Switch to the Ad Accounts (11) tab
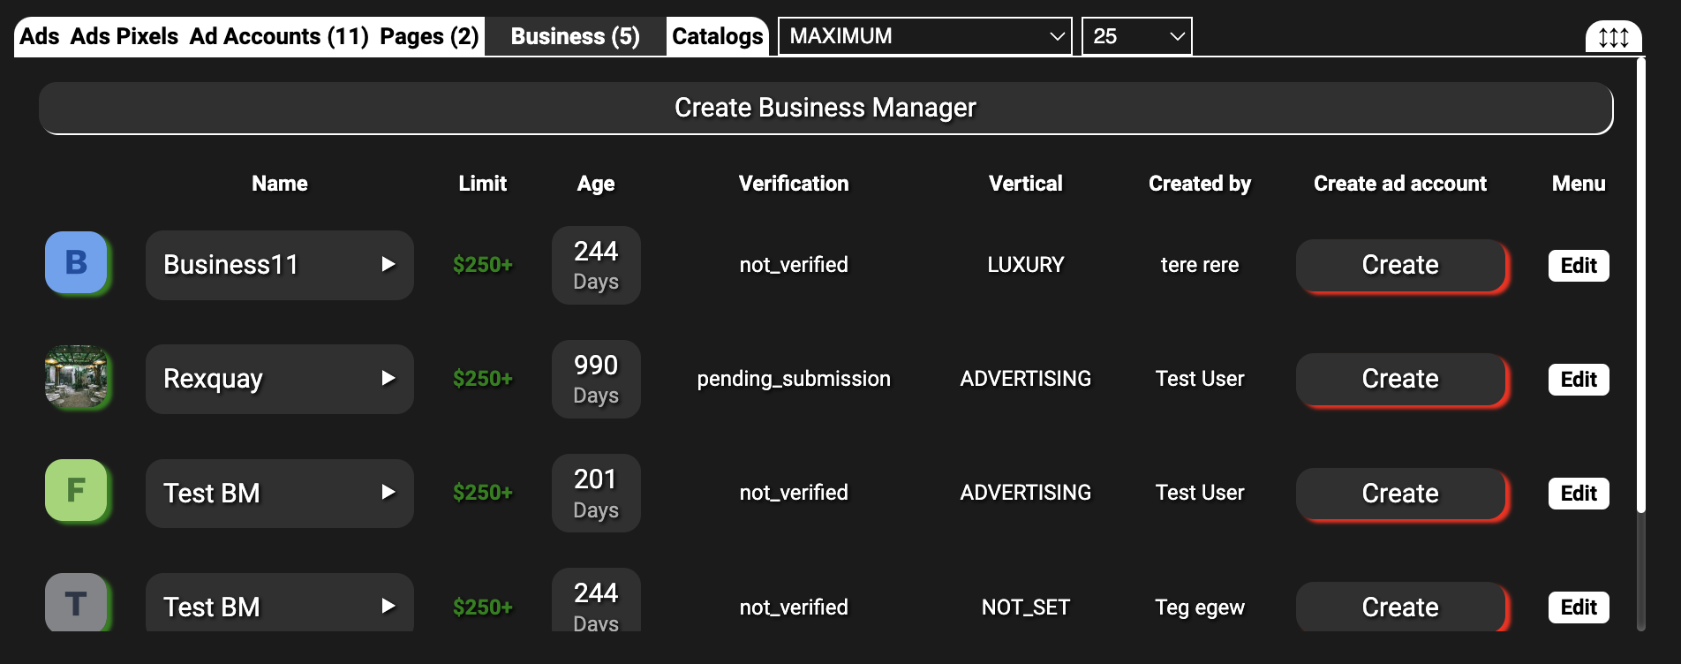 click(x=279, y=36)
